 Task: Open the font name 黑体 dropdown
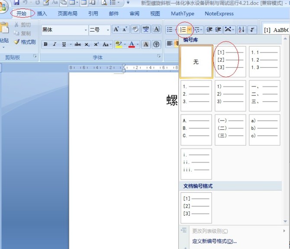point(86,30)
